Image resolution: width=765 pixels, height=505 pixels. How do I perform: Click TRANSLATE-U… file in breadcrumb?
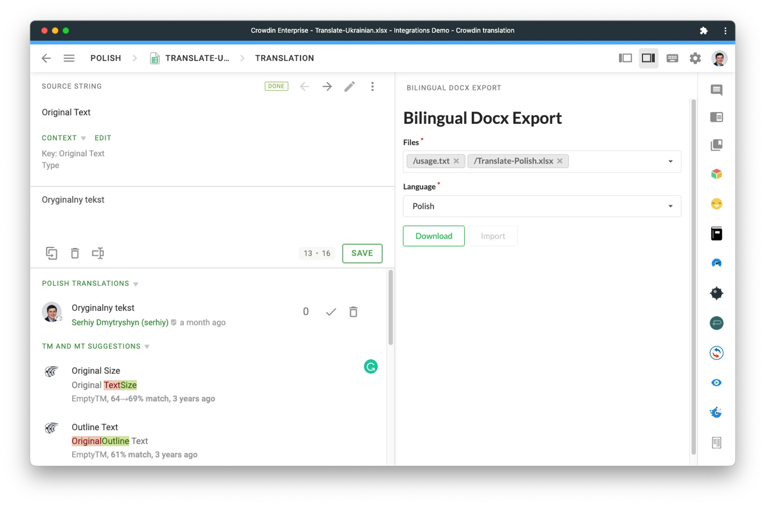coord(197,58)
